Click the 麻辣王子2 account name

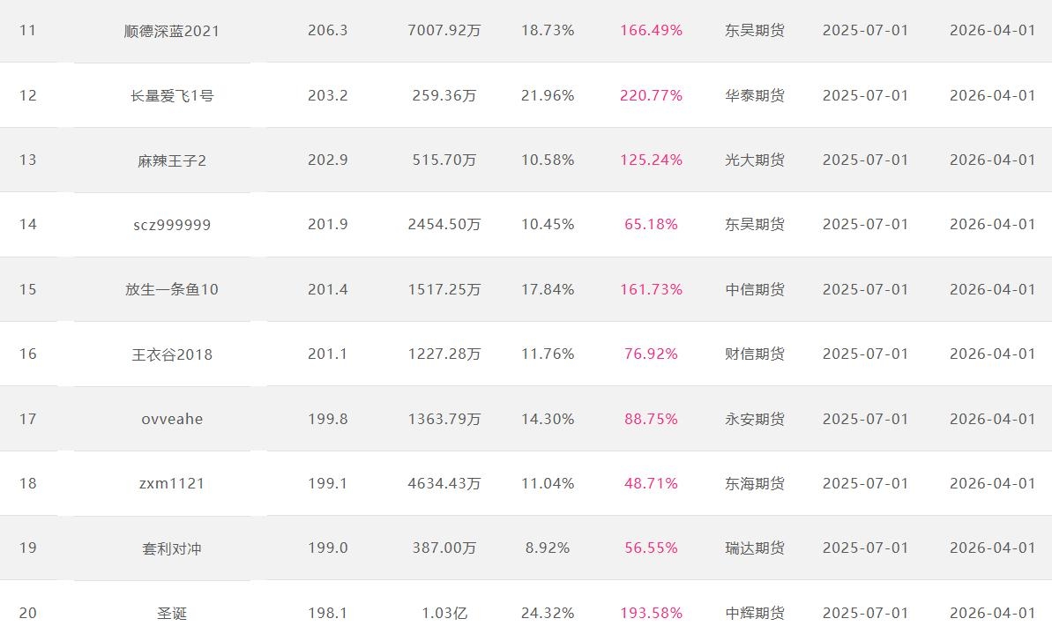pyautogui.click(x=172, y=160)
